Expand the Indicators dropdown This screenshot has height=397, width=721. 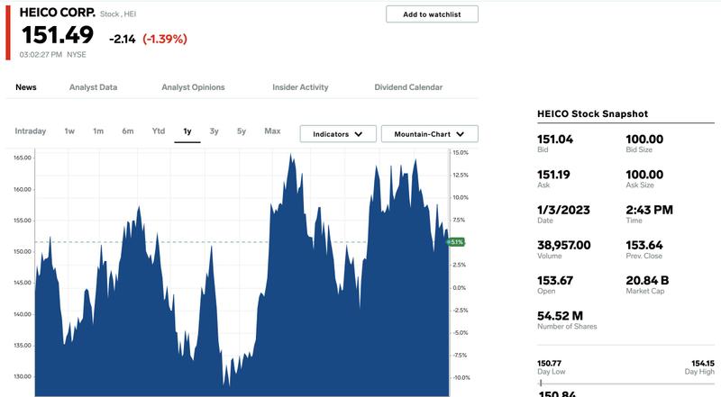point(338,134)
